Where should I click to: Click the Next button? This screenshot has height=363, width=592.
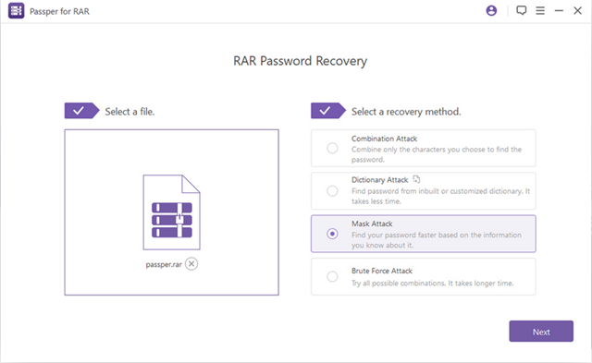[541, 332]
